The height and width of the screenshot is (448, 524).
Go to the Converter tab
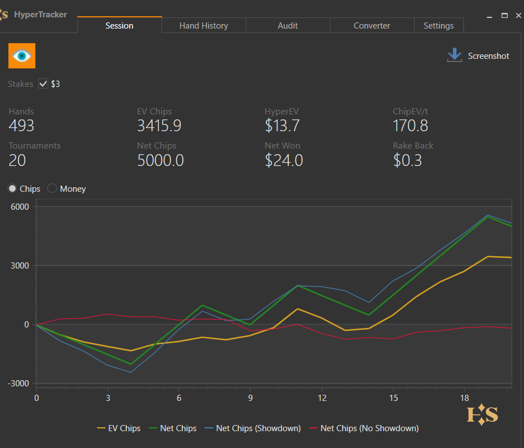[372, 25]
